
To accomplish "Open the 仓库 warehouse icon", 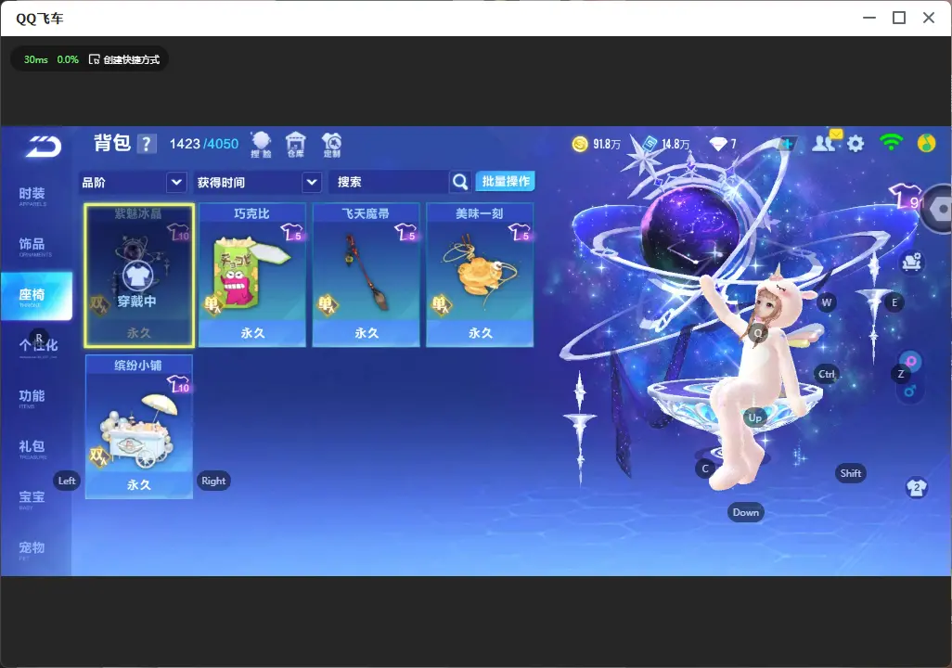I will 296,145.
